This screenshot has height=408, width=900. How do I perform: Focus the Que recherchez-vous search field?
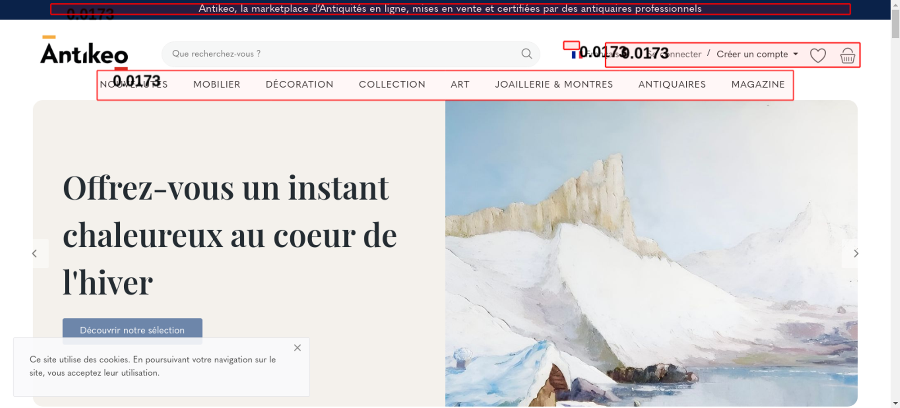point(342,54)
